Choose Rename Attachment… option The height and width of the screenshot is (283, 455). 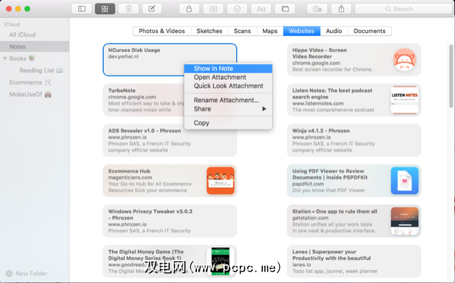coord(228,100)
